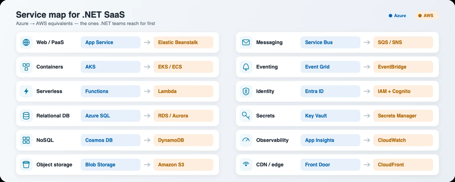Viewport: 455px width, 182px height.
Task: Click the EKS / ECS chip
Action: (x=183, y=67)
